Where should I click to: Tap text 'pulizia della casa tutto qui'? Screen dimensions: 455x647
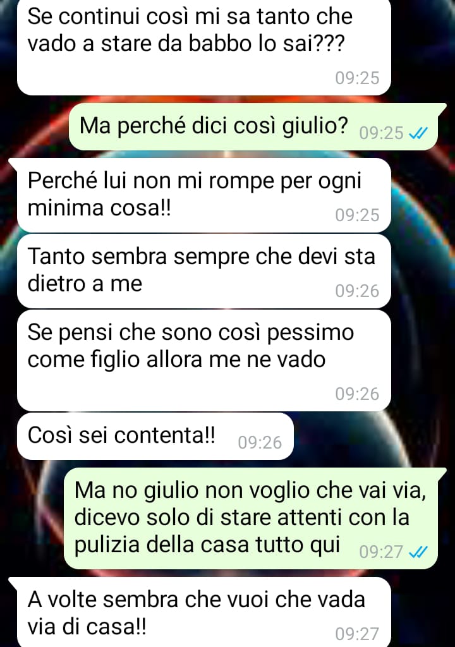click(x=207, y=545)
